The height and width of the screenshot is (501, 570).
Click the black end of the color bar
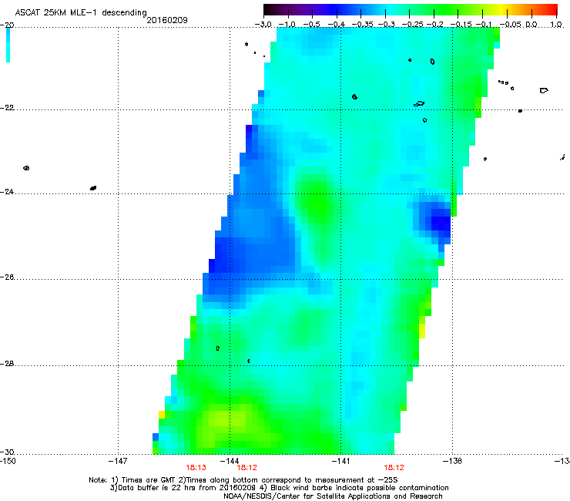point(269,9)
